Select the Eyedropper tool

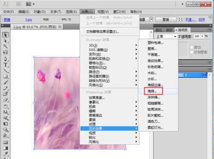(6, 154)
